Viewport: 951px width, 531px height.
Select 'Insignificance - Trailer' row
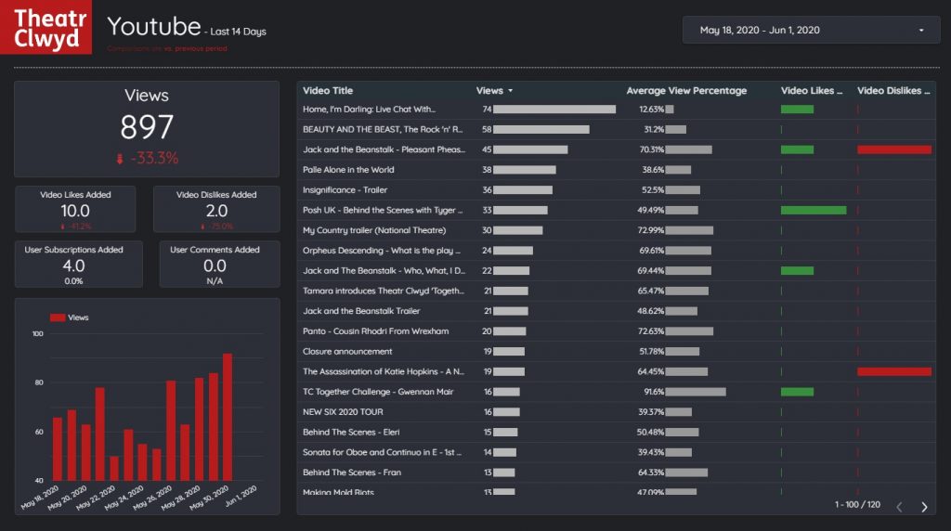point(617,189)
